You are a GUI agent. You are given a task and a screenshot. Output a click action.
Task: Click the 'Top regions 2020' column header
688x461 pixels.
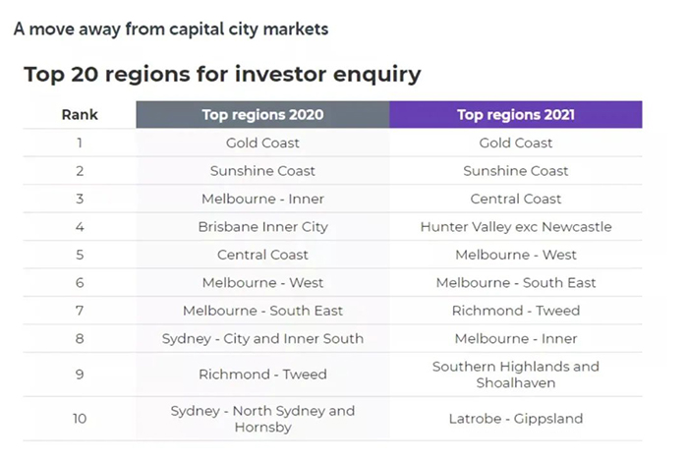click(x=262, y=114)
